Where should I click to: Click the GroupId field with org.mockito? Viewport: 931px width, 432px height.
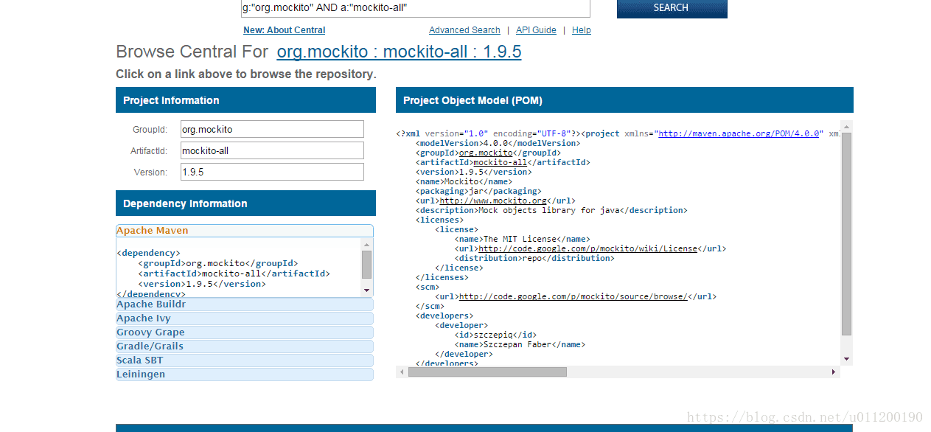pos(272,129)
